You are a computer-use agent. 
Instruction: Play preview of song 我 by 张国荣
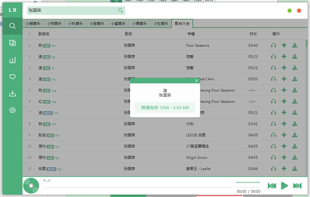[x=273, y=45]
